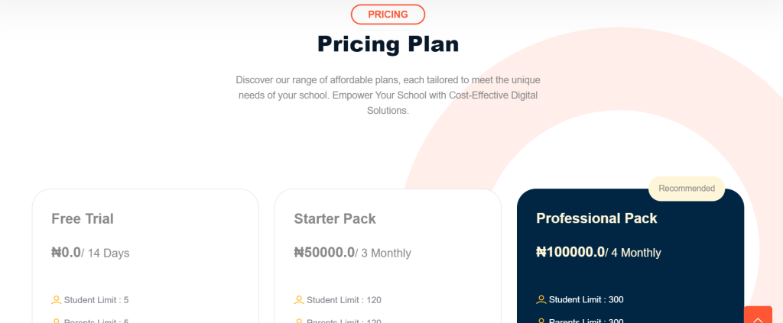Click the ₦50000.0 price text
This screenshot has width=783, height=323.
[324, 253]
